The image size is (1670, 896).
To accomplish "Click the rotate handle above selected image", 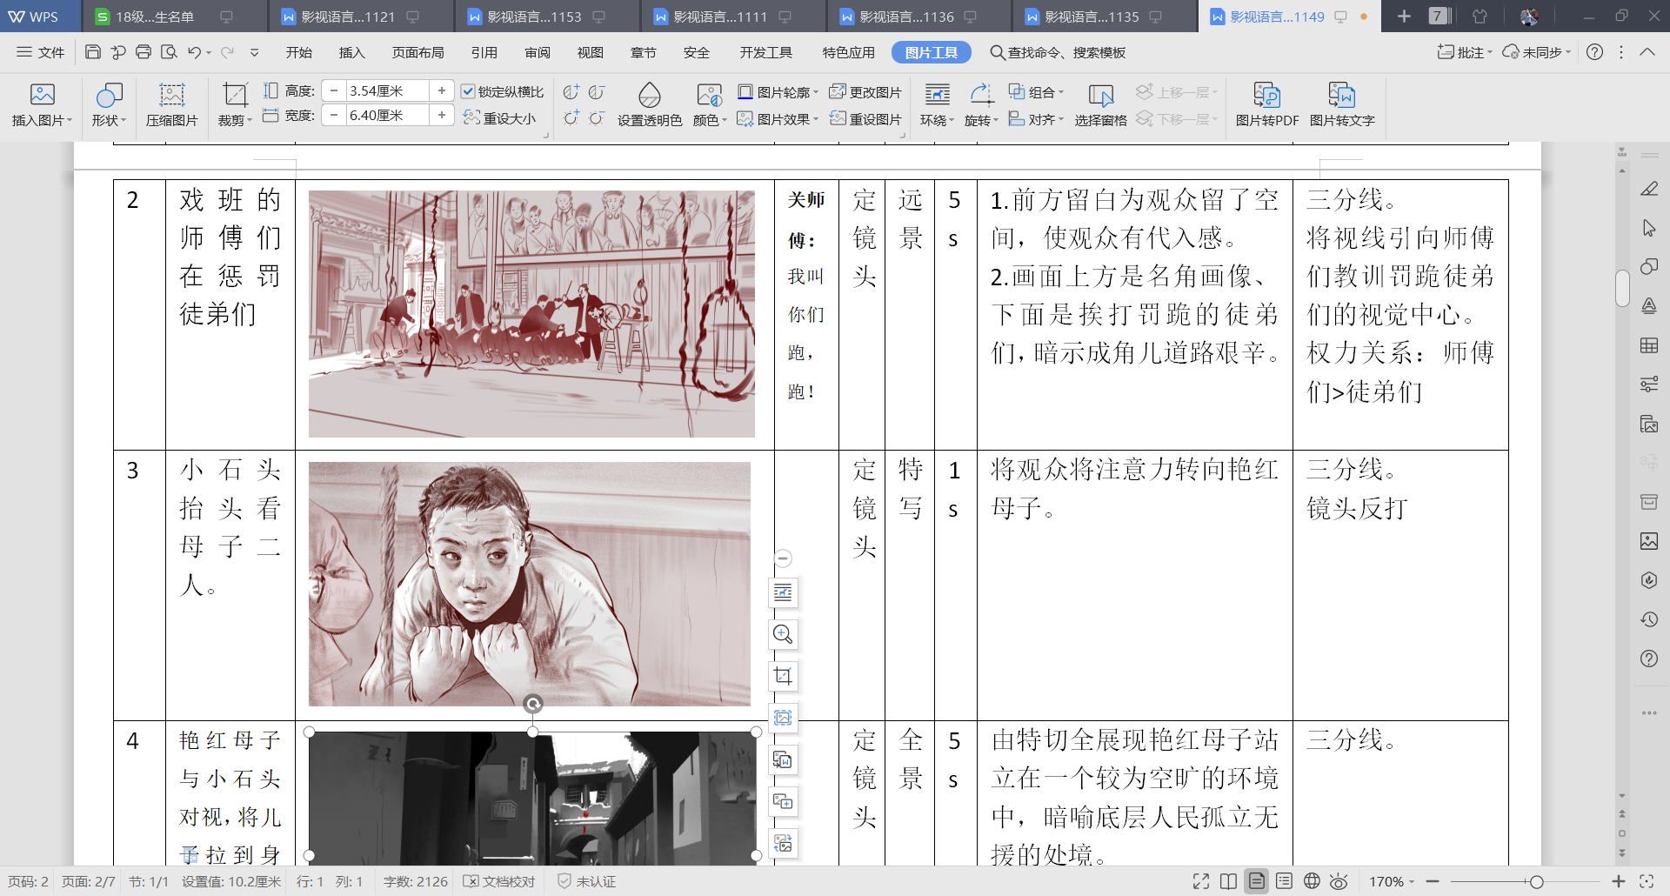I will click(x=533, y=704).
